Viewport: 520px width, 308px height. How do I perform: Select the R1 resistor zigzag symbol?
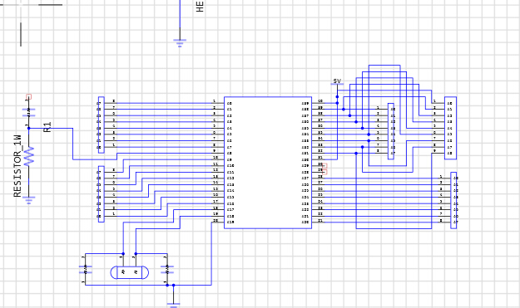29,156
